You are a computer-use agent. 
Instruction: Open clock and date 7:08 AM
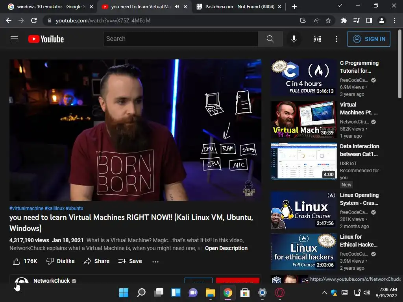coord(387,293)
